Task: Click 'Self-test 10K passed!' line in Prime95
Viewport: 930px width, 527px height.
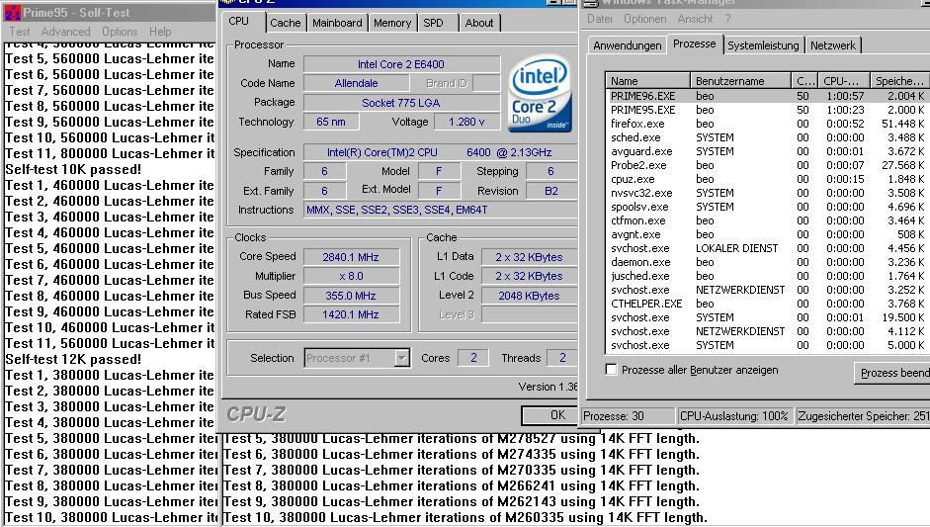Action: [x=73, y=170]
